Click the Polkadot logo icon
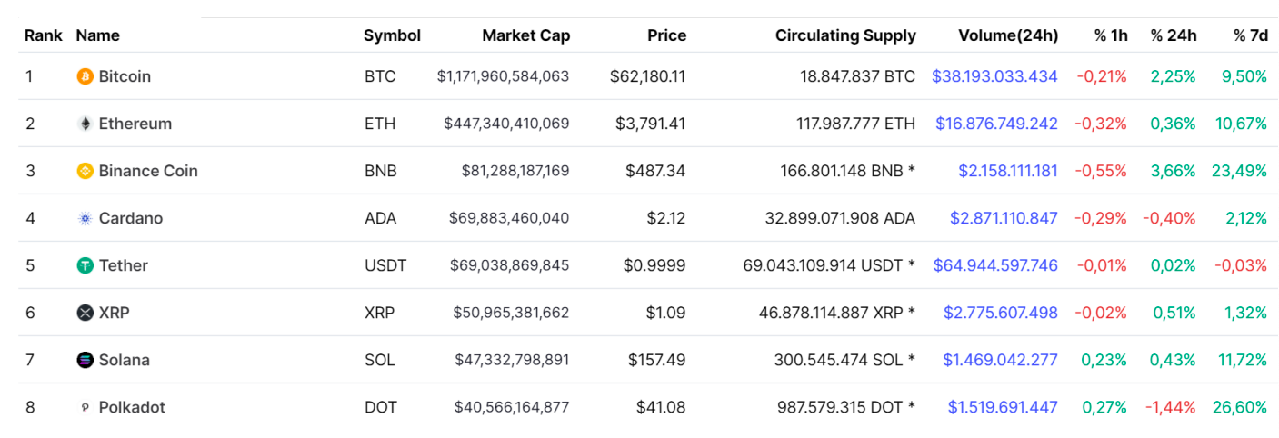The image size is (1279, 438). [85, 407]
